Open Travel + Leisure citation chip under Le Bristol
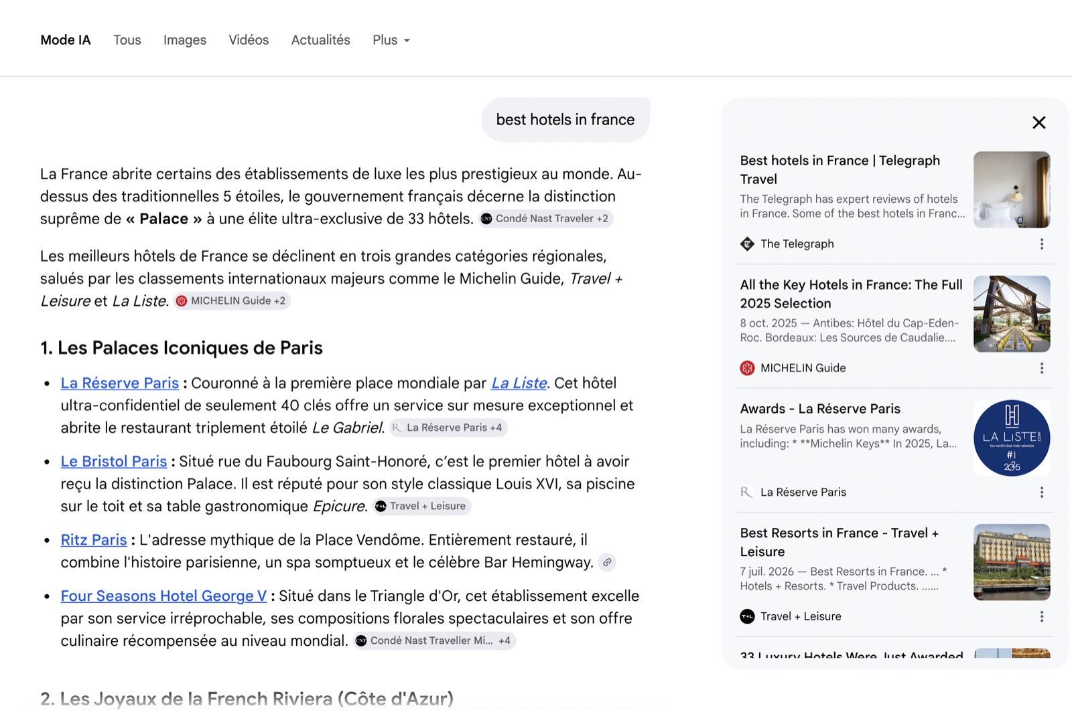Viewport: 1072px width, 710px height. pyautogui.click(x=421, y=506)
